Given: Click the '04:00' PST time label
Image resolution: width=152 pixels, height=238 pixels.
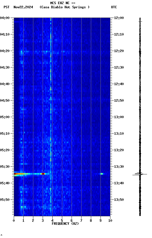Looking at the screenshot, I should (5, 18).
